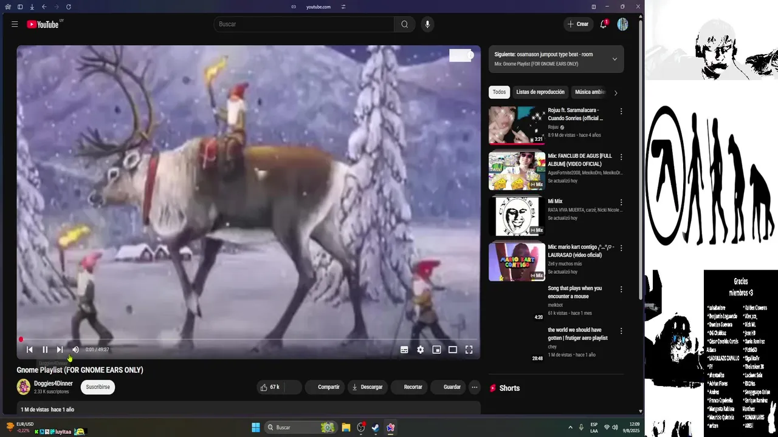This screenshot has width=778, height=437.
Task: Pause the playing video
Action: point(45,350)
